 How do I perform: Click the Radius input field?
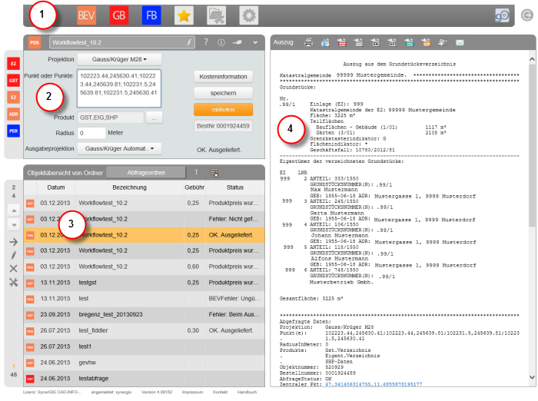pos(91,133)
